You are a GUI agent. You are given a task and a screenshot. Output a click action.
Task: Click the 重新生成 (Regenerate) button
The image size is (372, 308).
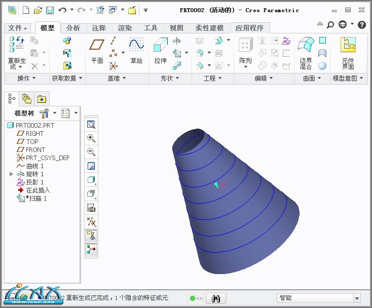(x=17, y=56)
